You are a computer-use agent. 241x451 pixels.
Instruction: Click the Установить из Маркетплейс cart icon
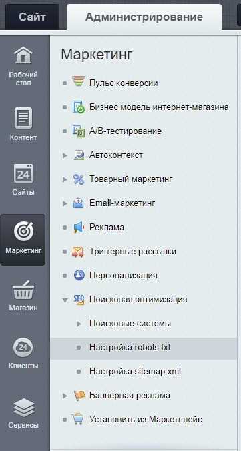[78, 420]
